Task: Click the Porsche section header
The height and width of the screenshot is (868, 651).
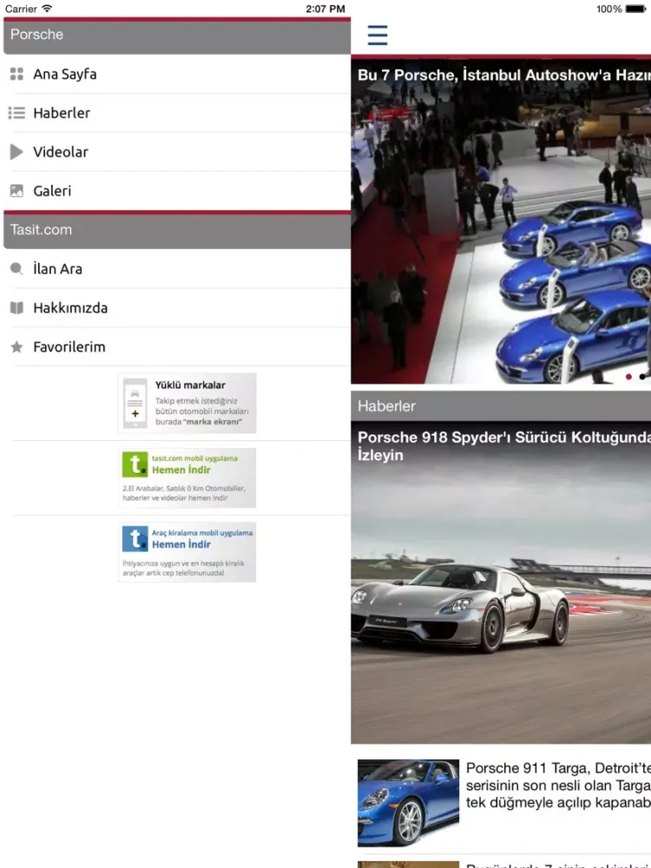Action: click(177, 36)
